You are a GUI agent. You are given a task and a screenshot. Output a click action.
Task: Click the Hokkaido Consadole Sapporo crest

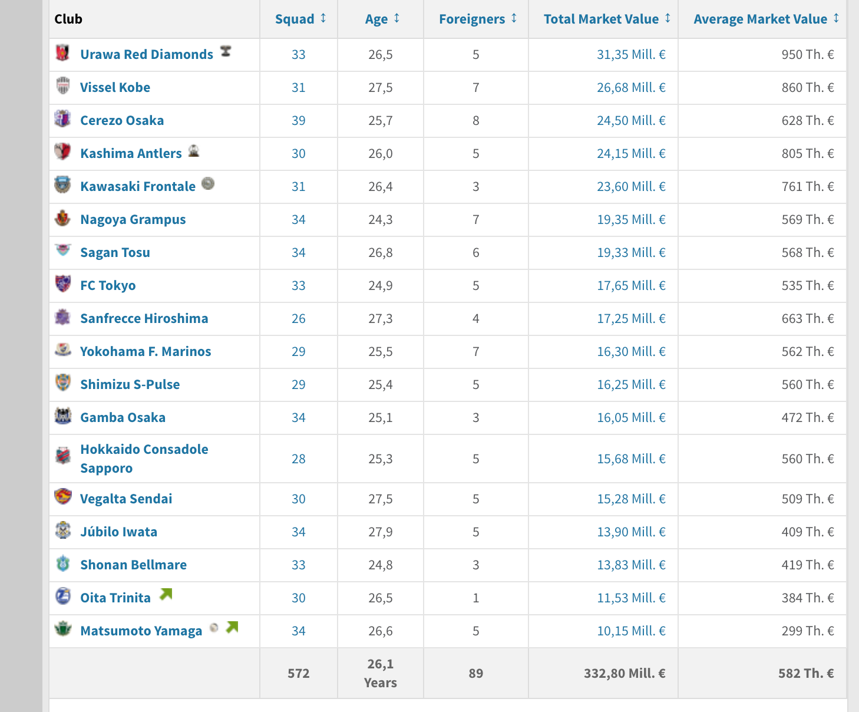coord(62,456)
